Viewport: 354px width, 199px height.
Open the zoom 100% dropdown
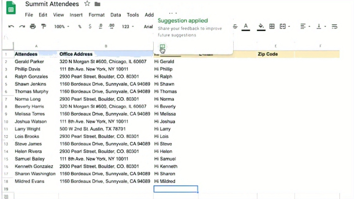coord(62,27)
